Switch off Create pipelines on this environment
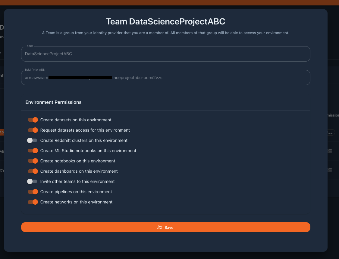Image resolution: width=339 pixels, height=259 pixels. click(x=33, y=192)
